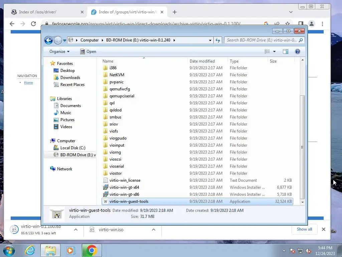This screenshot has width=342, height=257.
Task: Click the Home navigation link in Chrome
Action: pyautogui.click(x=28, y=83)
